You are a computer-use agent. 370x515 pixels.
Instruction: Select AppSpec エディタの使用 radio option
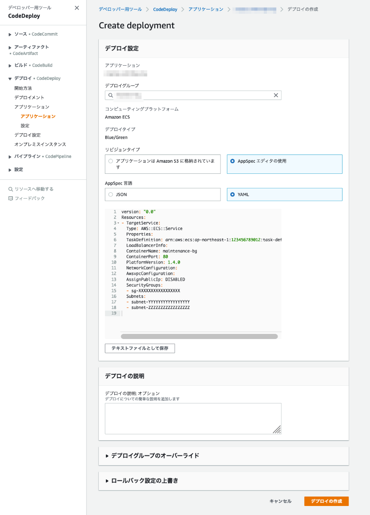tap(284, 164)
